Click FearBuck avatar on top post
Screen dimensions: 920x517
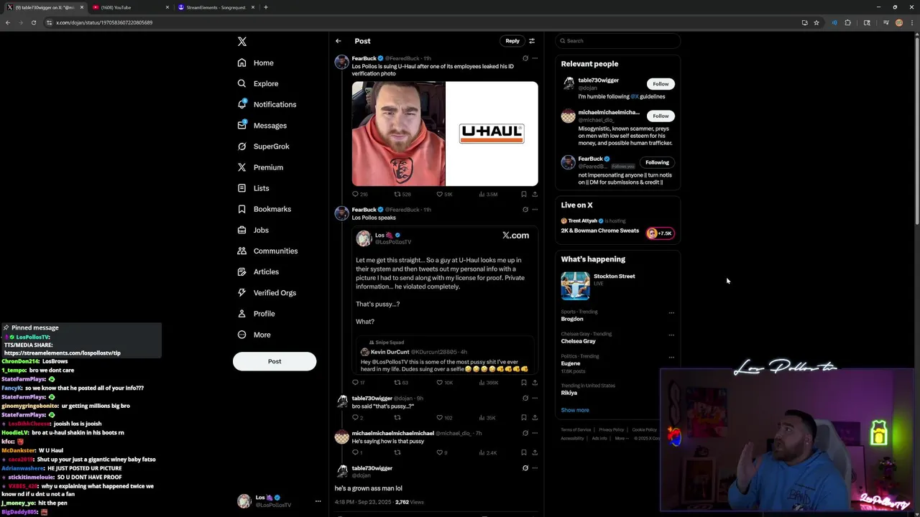[x=342, y=62]
